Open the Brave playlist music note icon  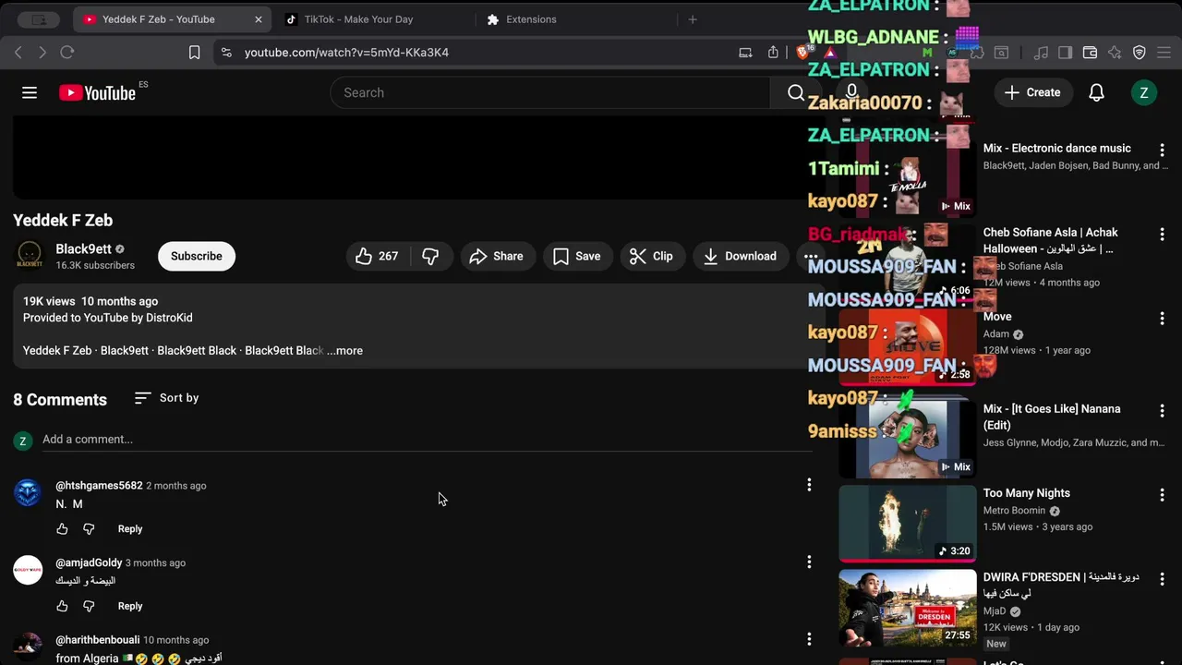tap(1041, 53)
